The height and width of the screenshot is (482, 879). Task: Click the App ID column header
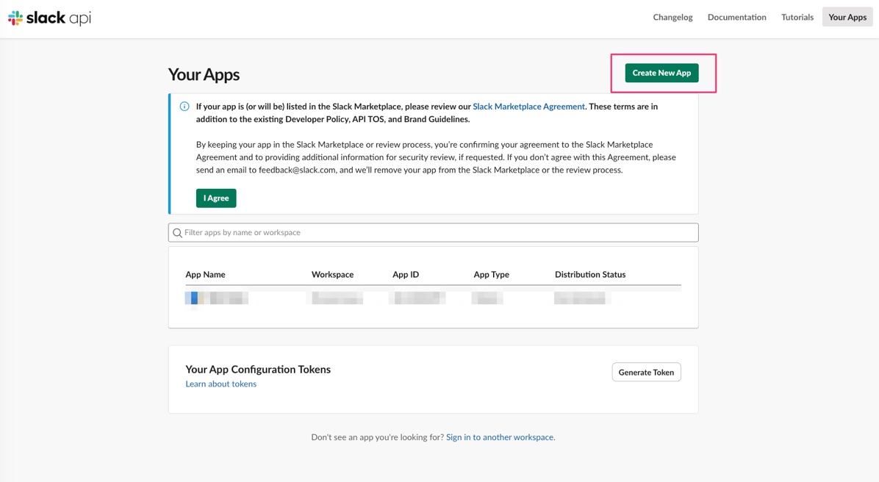tap(405, 275)
